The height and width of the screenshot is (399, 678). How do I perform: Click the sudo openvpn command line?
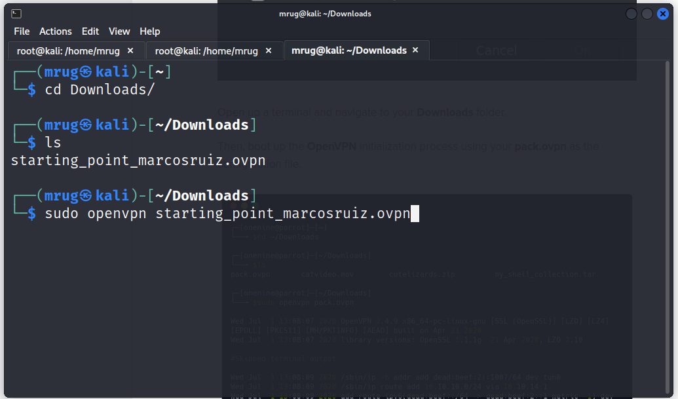tap(227, 214)
